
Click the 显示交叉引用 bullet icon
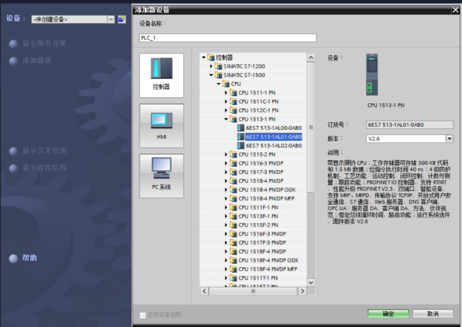tap(14, 151)
